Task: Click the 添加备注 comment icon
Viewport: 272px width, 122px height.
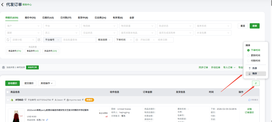Action: click(249, 100)
